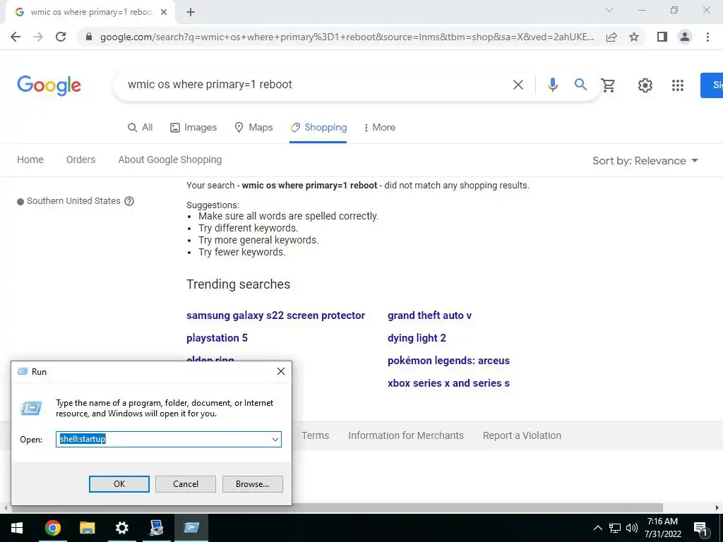Open the Google Shopping cart
Viewport: 723px width, 542px height.
coord(608,85)
